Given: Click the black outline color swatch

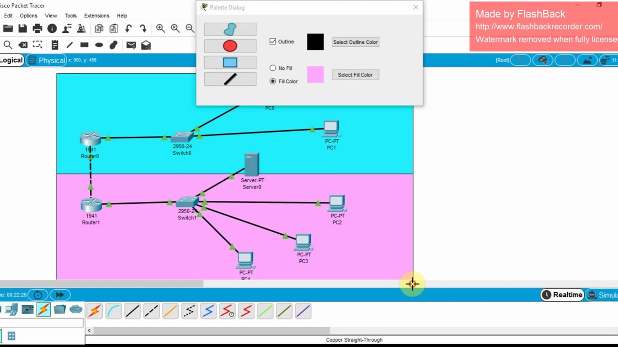Looking at the screenshot, I should pos(315,42).
